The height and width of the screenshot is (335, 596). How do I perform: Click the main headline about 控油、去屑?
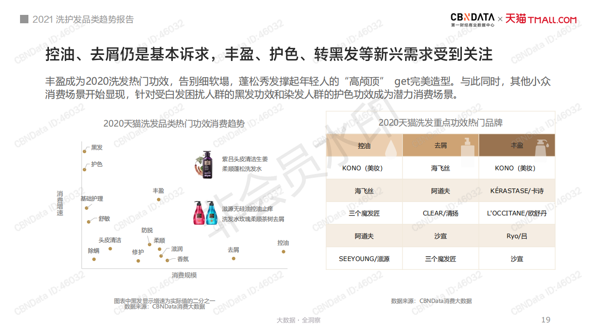coord(269,54)
